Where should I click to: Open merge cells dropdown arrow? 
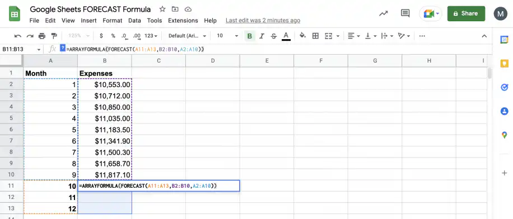(338, 36)
